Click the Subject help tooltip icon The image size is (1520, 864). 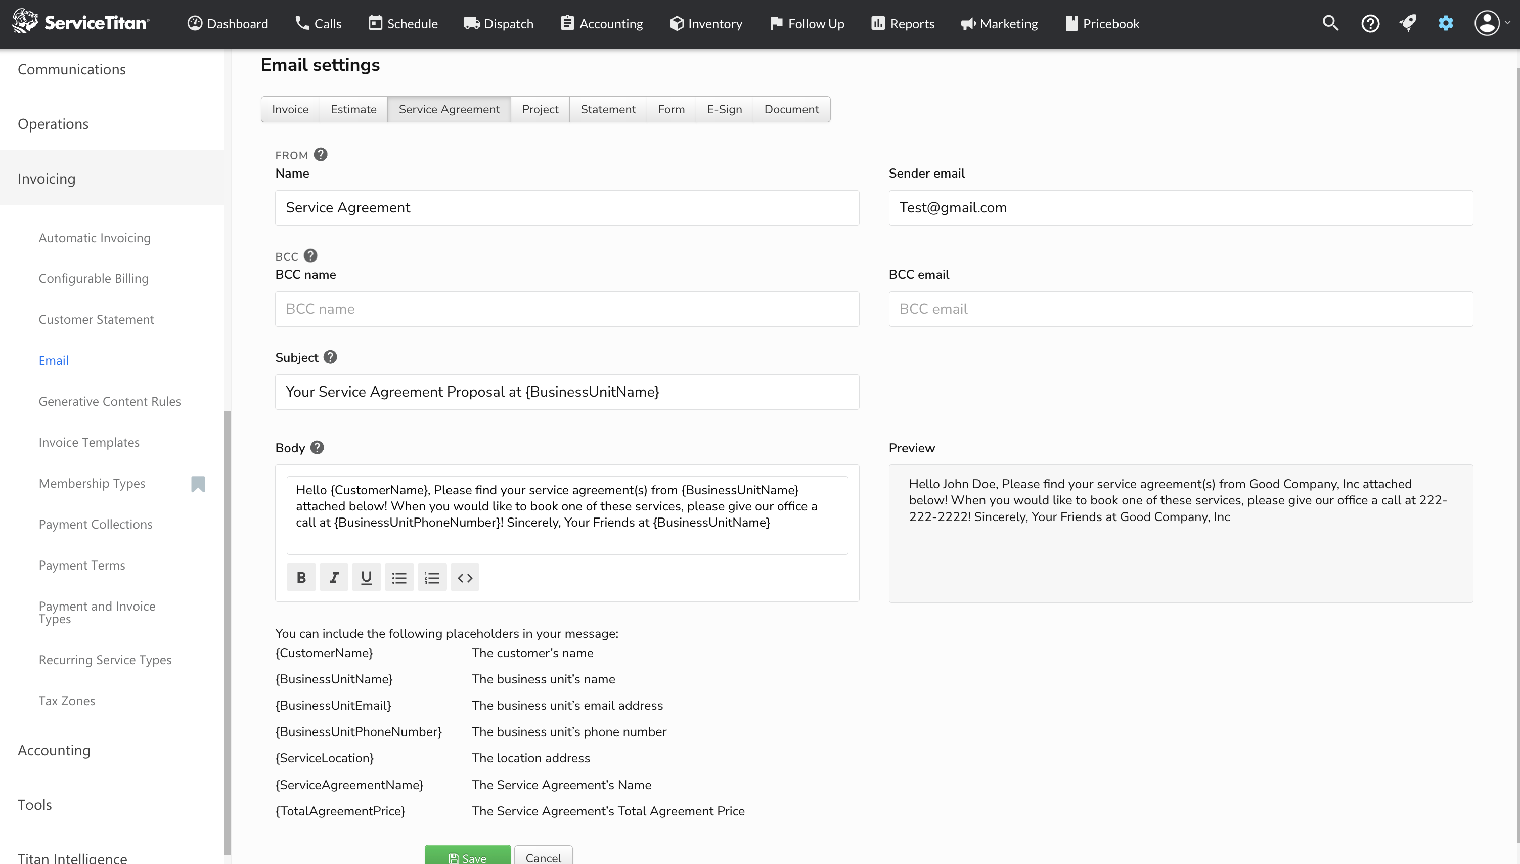tap(330, 357)
